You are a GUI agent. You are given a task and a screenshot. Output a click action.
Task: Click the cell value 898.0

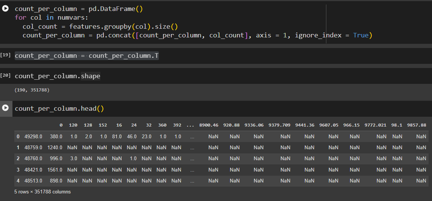[x=56, y=181]
